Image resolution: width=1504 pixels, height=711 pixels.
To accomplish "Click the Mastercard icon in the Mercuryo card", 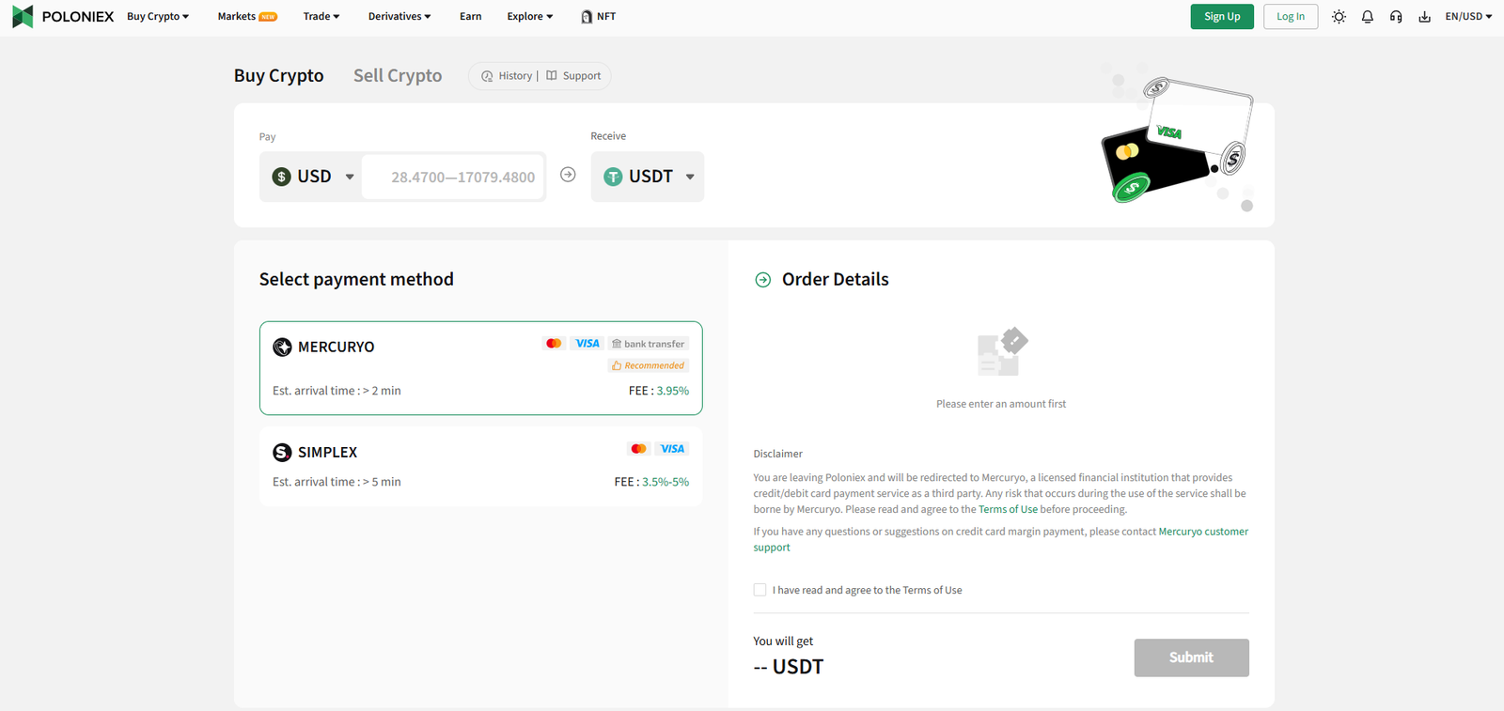I will point(554,344).
